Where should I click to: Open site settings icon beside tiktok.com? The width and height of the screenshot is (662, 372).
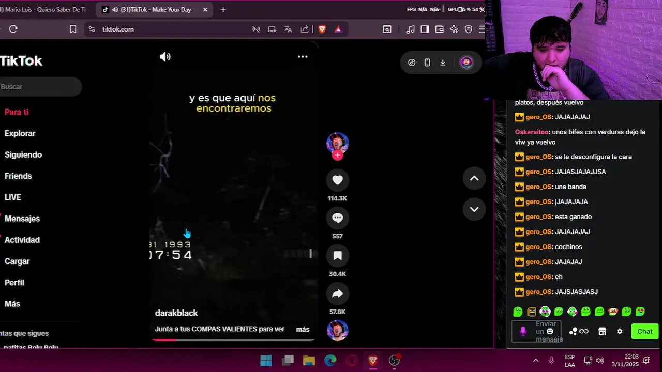click(92, 29)
